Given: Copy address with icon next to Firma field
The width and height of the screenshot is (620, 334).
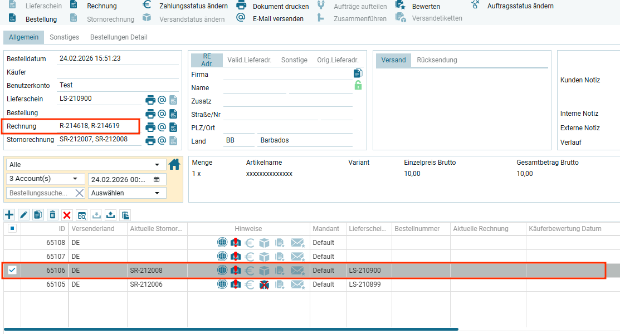Looking at the screenshot, I should coord(358,73).
